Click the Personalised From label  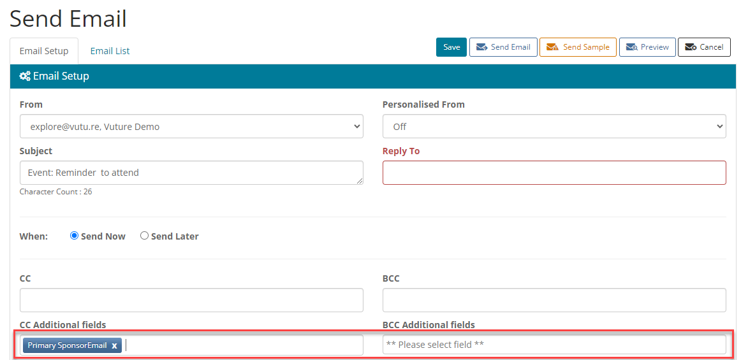[x=423, y=105]
